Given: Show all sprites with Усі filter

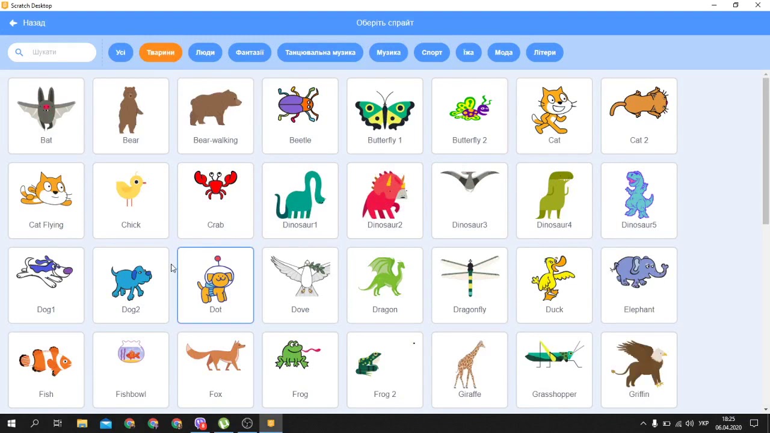Looking at the screenshot, I should pos(120,52).
